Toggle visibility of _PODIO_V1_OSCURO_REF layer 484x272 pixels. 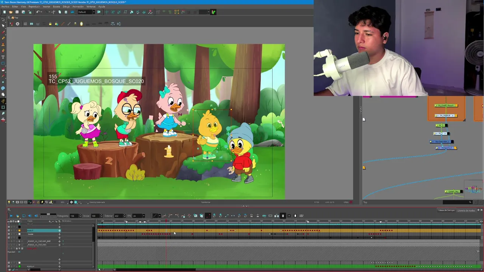click(x=9, y=241)
